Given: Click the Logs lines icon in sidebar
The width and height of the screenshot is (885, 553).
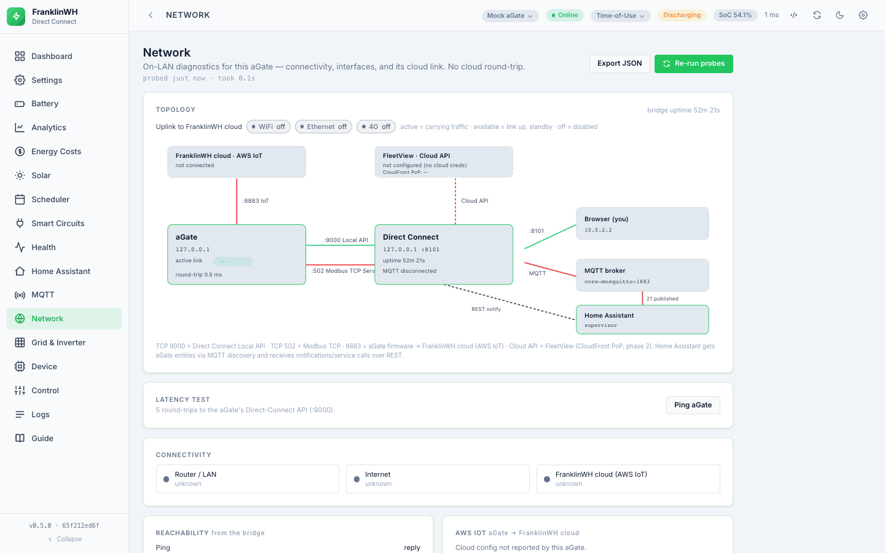Looking at the screenshot, I should tap(20, 415).
